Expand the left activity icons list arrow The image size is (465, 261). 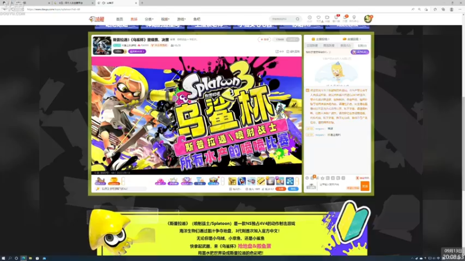coord(123,181)
